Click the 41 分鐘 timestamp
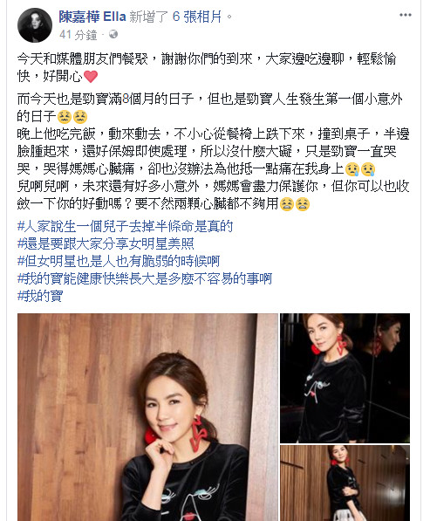The image size is (430, 521). click(x=78, y=35)
